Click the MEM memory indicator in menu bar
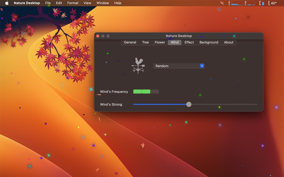This screenshot has width=284, height=177. coord(263,3)
